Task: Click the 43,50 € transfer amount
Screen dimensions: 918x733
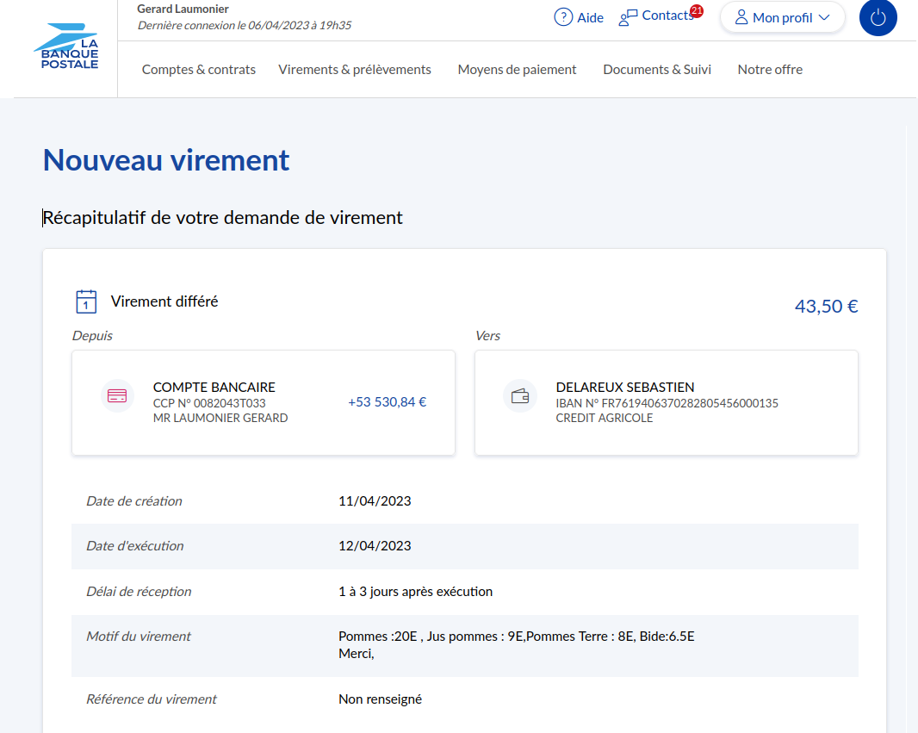Action: click(826, 306)
